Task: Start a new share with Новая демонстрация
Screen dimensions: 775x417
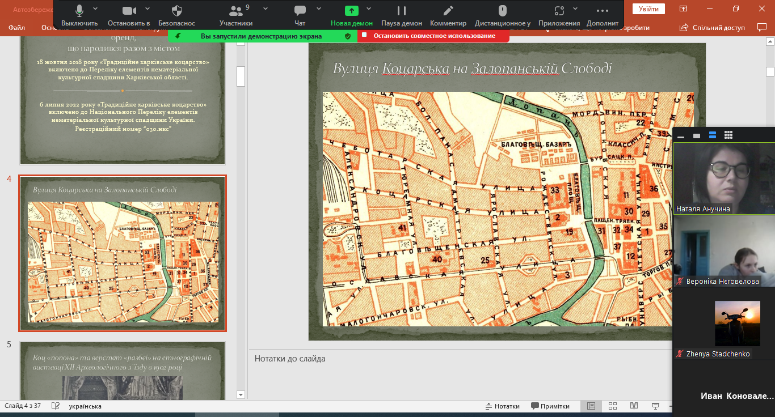Action: 352,15
